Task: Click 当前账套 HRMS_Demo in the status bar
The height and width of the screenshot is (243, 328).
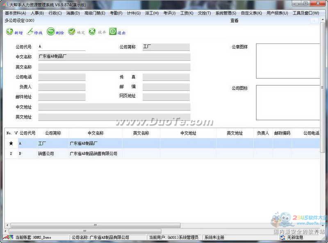Action: 33,237
